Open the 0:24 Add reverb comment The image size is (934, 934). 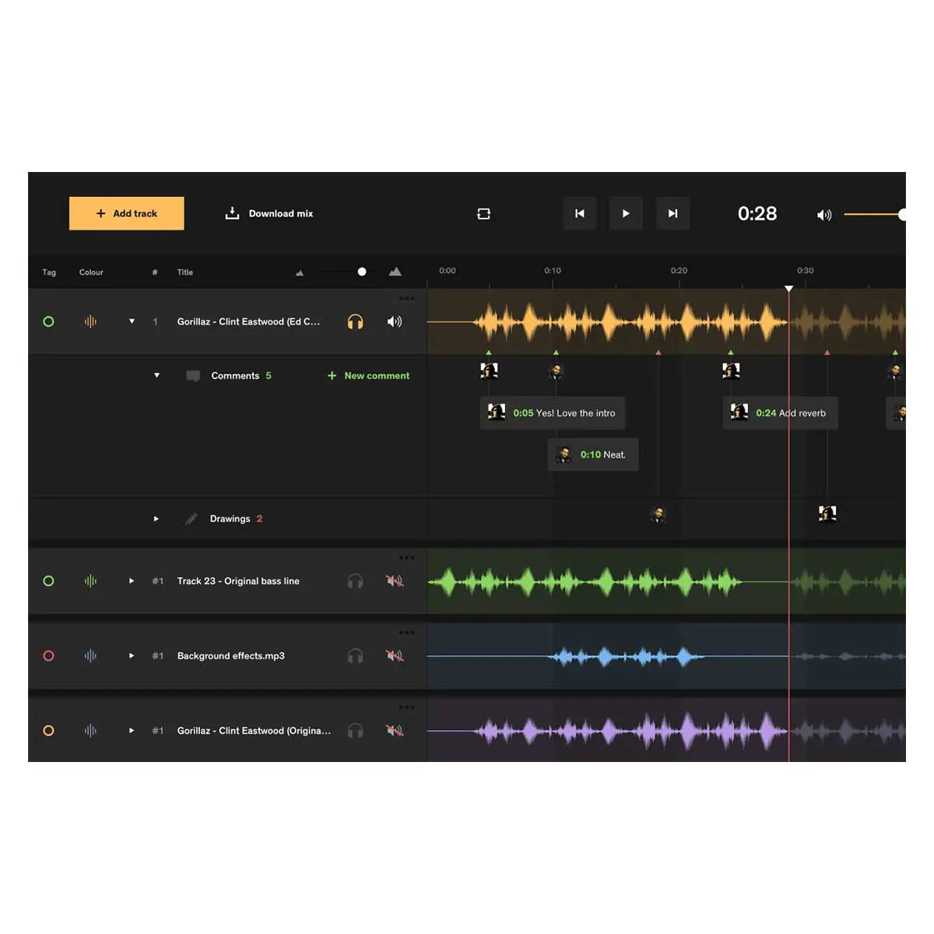pyautogui.click(x=781, y=413)
